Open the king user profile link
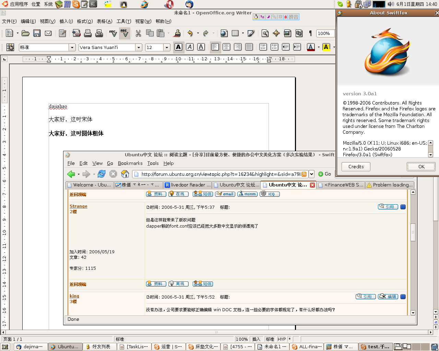This screenshot has width=439, height=351. click(x=74, y=296)
